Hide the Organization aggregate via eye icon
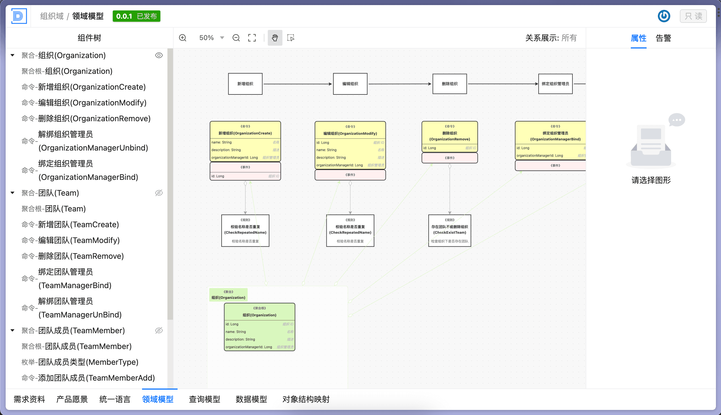 pyautogui.click(x=159, y=55)
